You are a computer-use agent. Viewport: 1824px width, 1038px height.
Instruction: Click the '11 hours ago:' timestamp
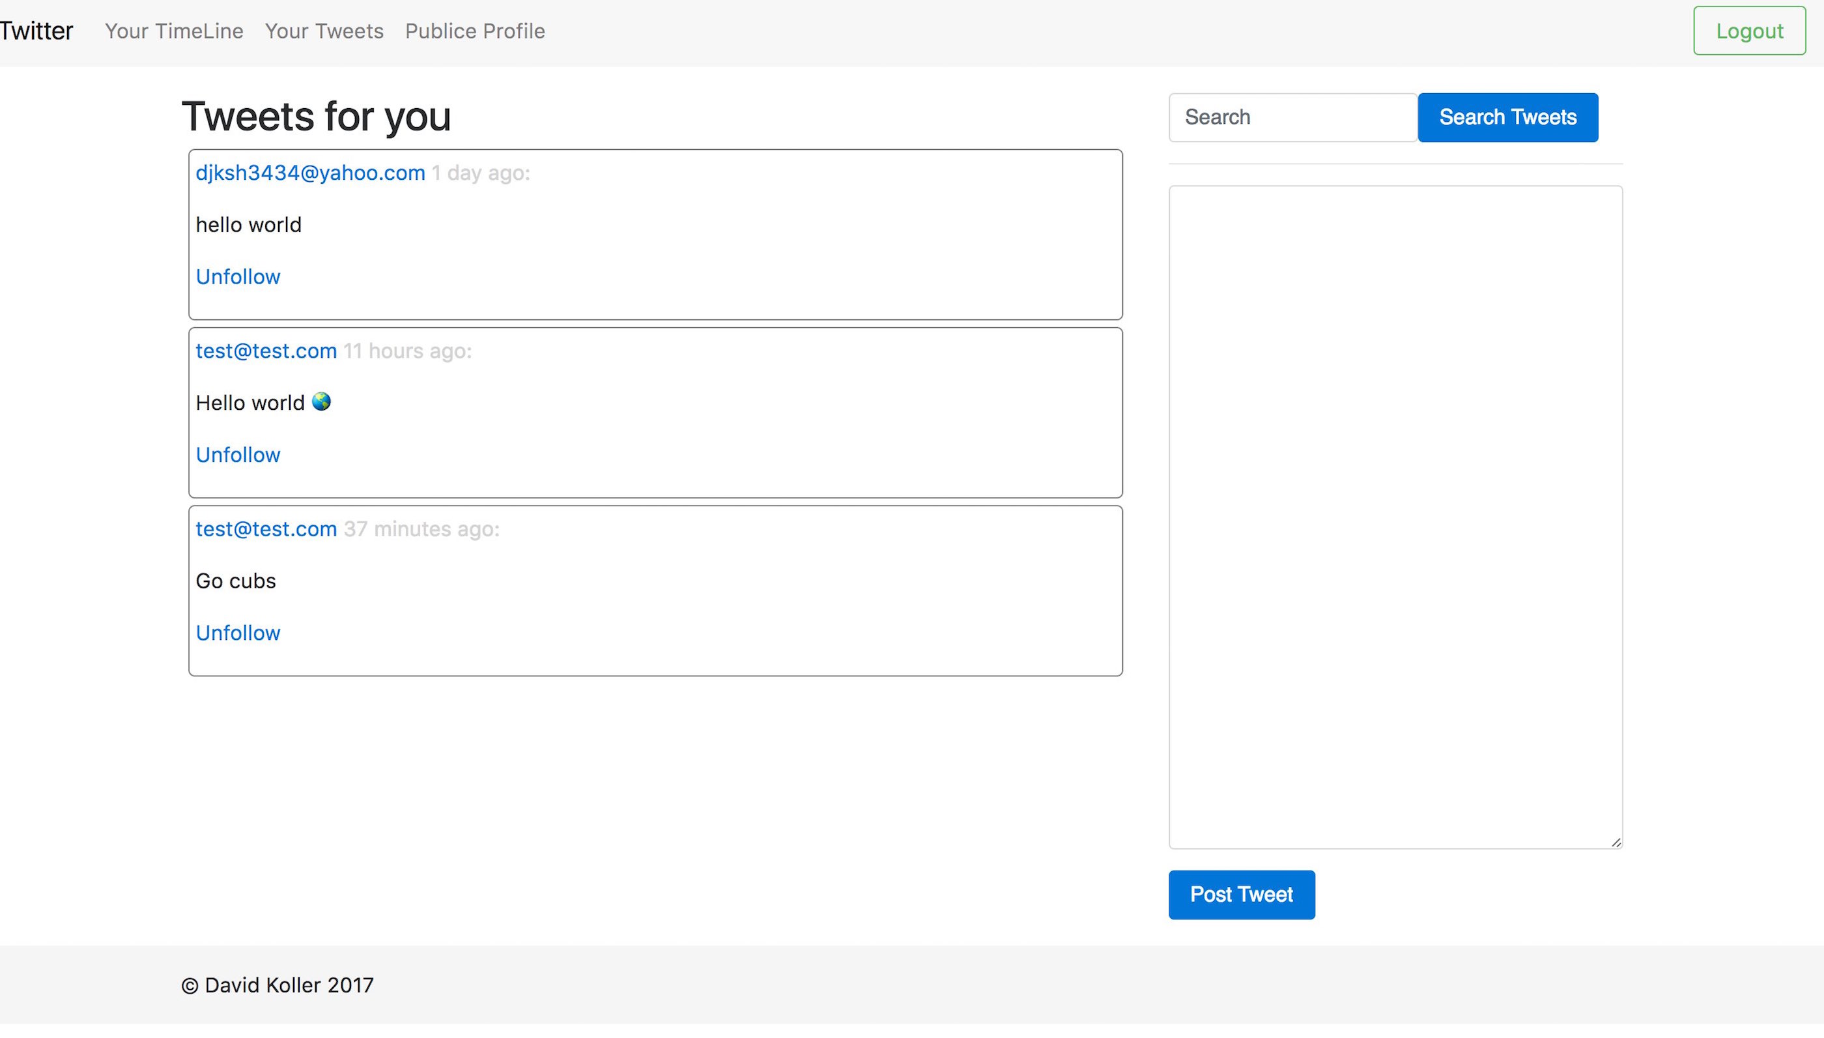[x=408, y=351]
